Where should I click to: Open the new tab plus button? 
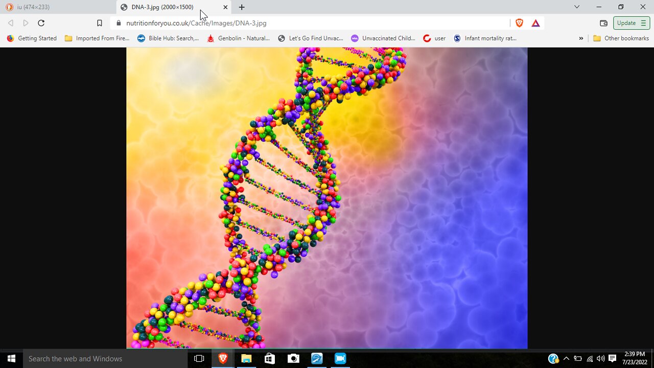pyautogui.click(x=242, y=7)
